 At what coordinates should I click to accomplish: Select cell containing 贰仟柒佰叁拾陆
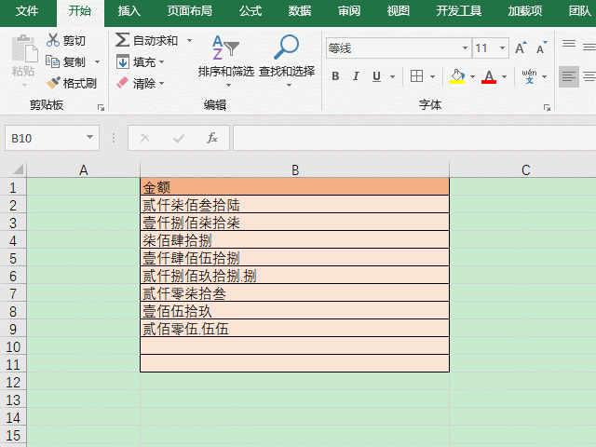click(x=295, y=205)
